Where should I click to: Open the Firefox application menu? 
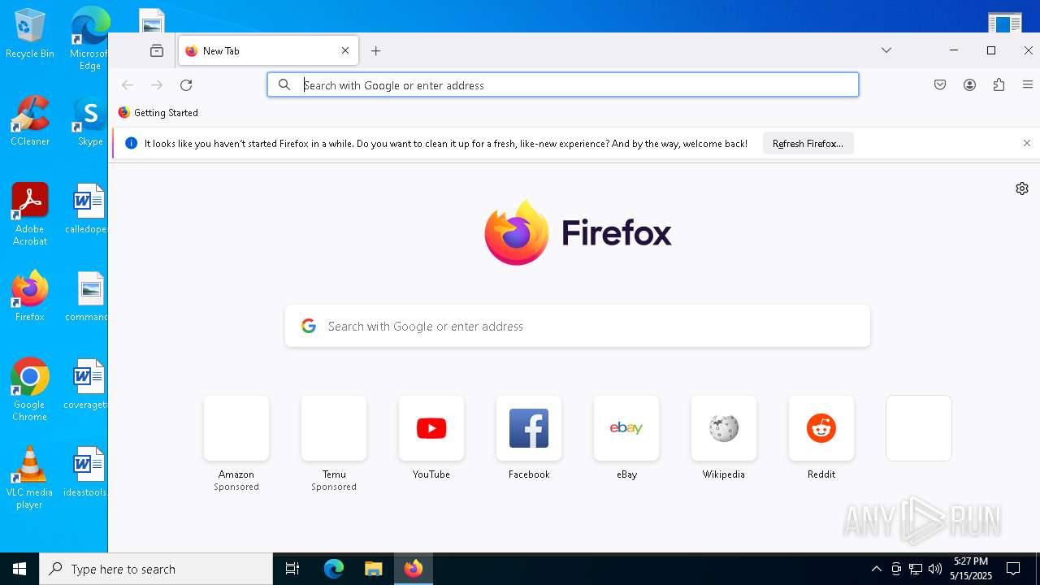pyautogui.click(x=1028, y=84)
